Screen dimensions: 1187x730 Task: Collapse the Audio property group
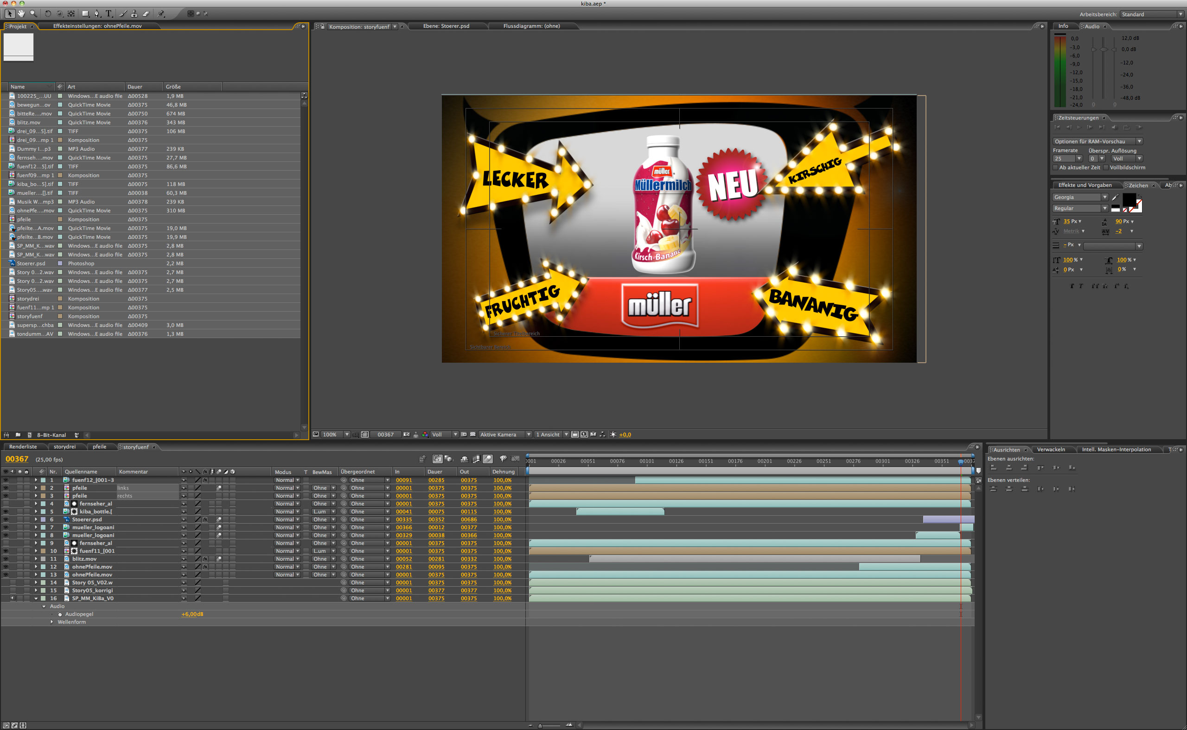pos(44,607)
